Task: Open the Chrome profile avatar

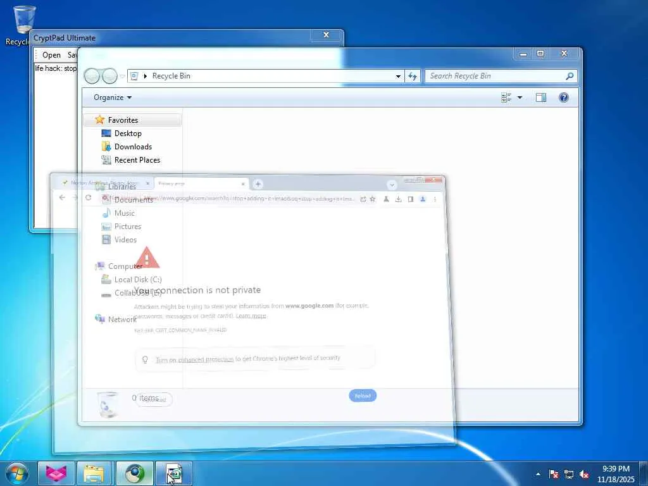Action: point(422,199)
